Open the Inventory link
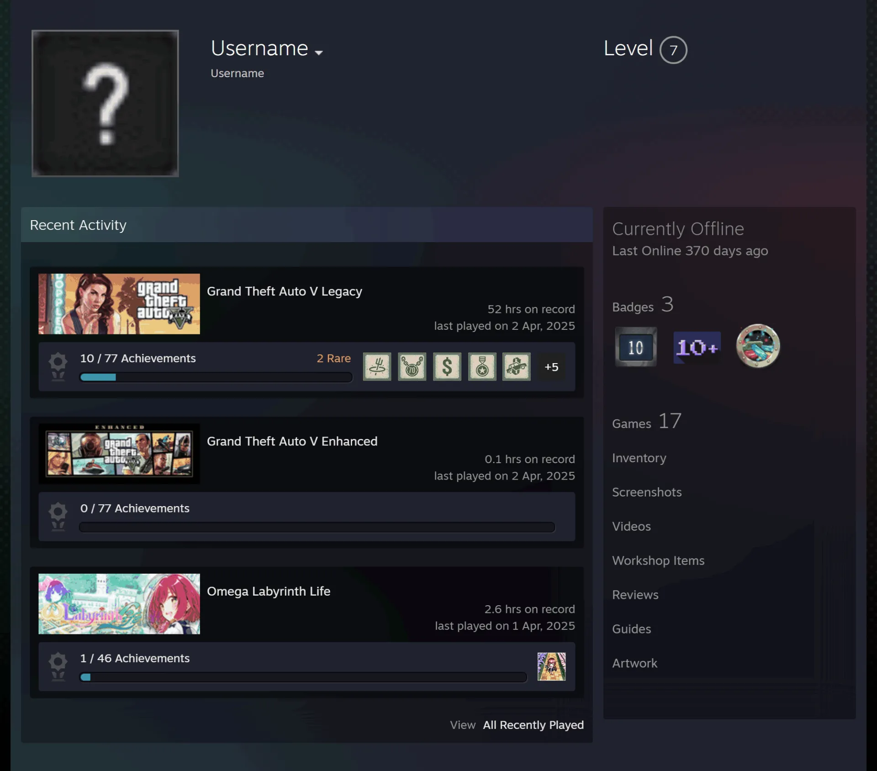Viewport: 877px width, 771px height. point(639,458)
